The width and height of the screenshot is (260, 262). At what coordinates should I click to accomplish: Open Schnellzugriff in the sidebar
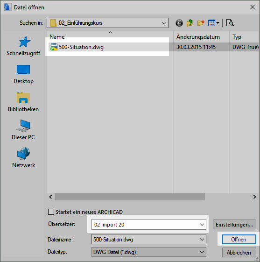(23, 46)
